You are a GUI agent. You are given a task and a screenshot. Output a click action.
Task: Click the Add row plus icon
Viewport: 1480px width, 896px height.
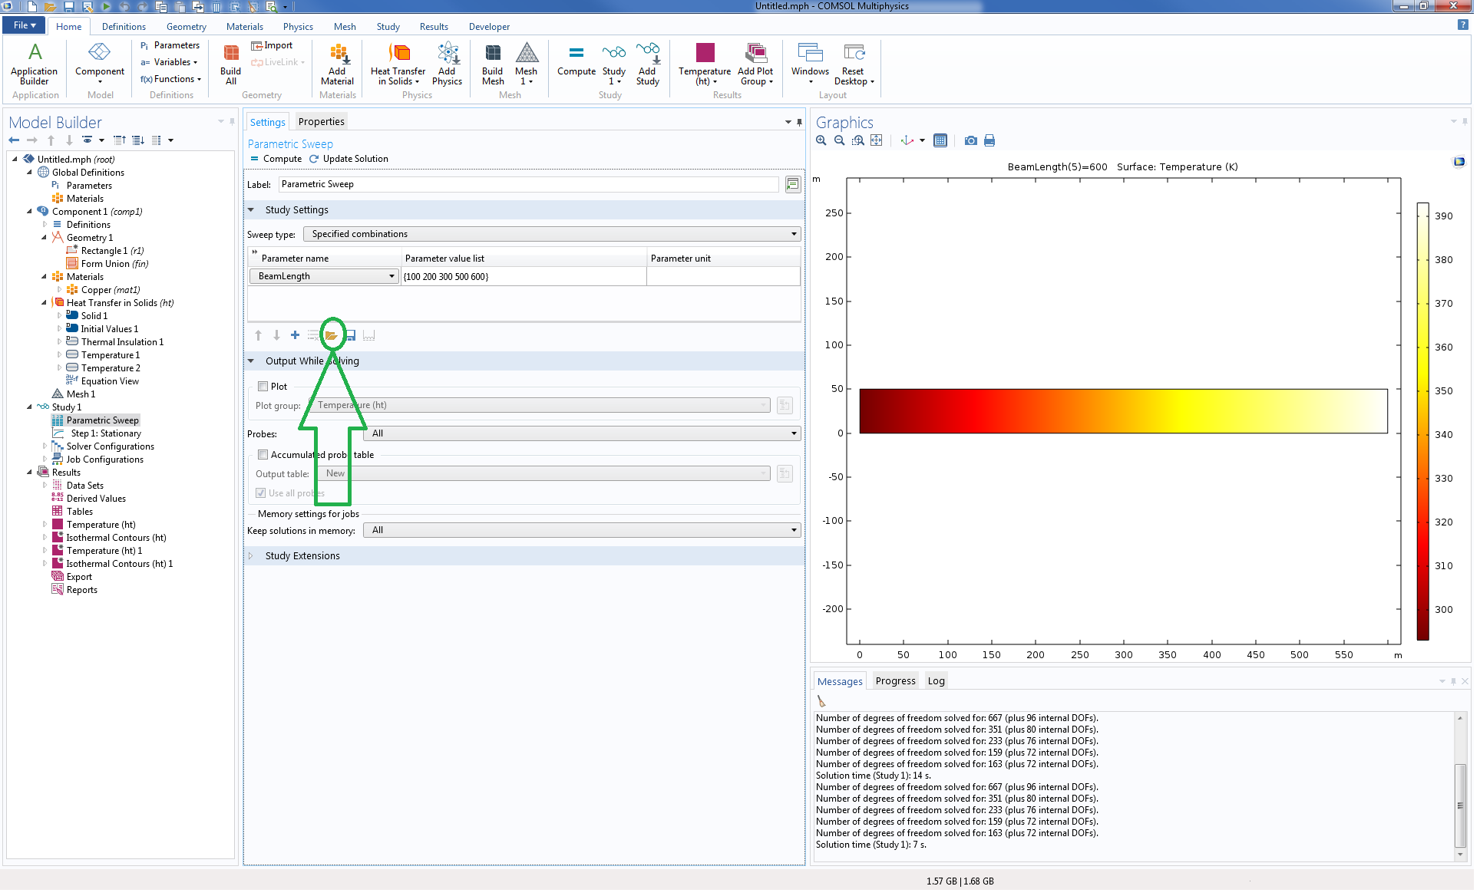(295, 335)
